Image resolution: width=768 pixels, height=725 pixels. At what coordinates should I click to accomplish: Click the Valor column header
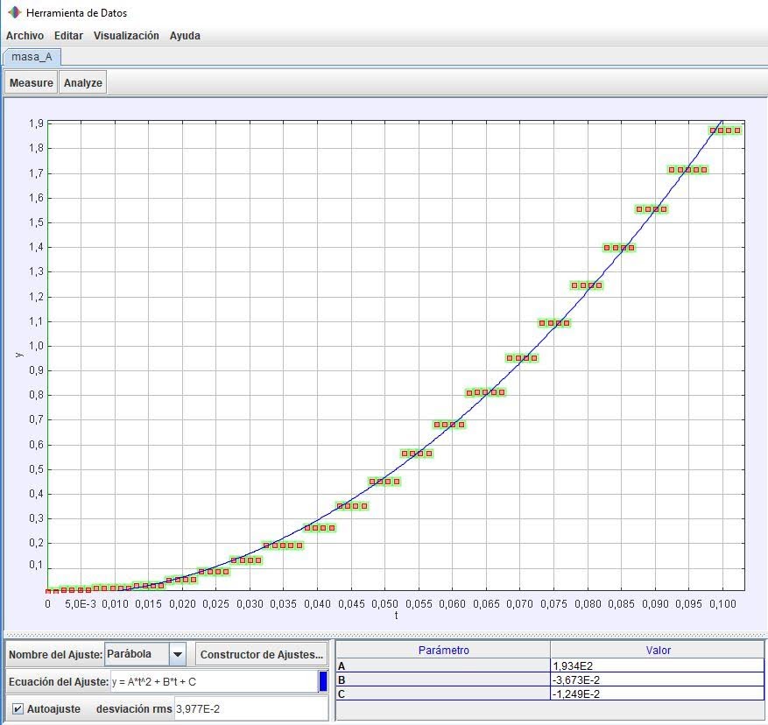[x=657, y=651]
